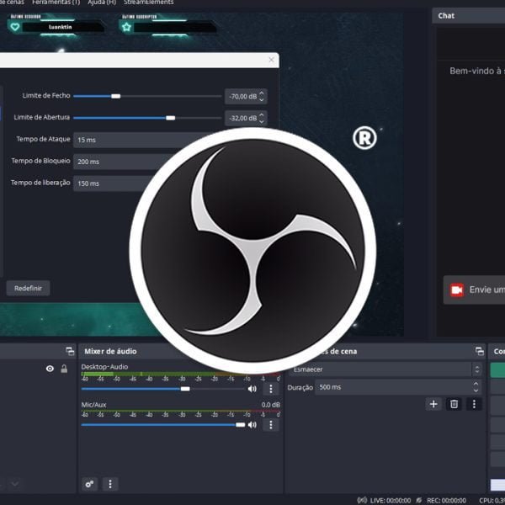The width and height of the screenshot is (505, 505).
Task: Mute the Mic/Aux speaker icon
Action: [x=252, y=425]
